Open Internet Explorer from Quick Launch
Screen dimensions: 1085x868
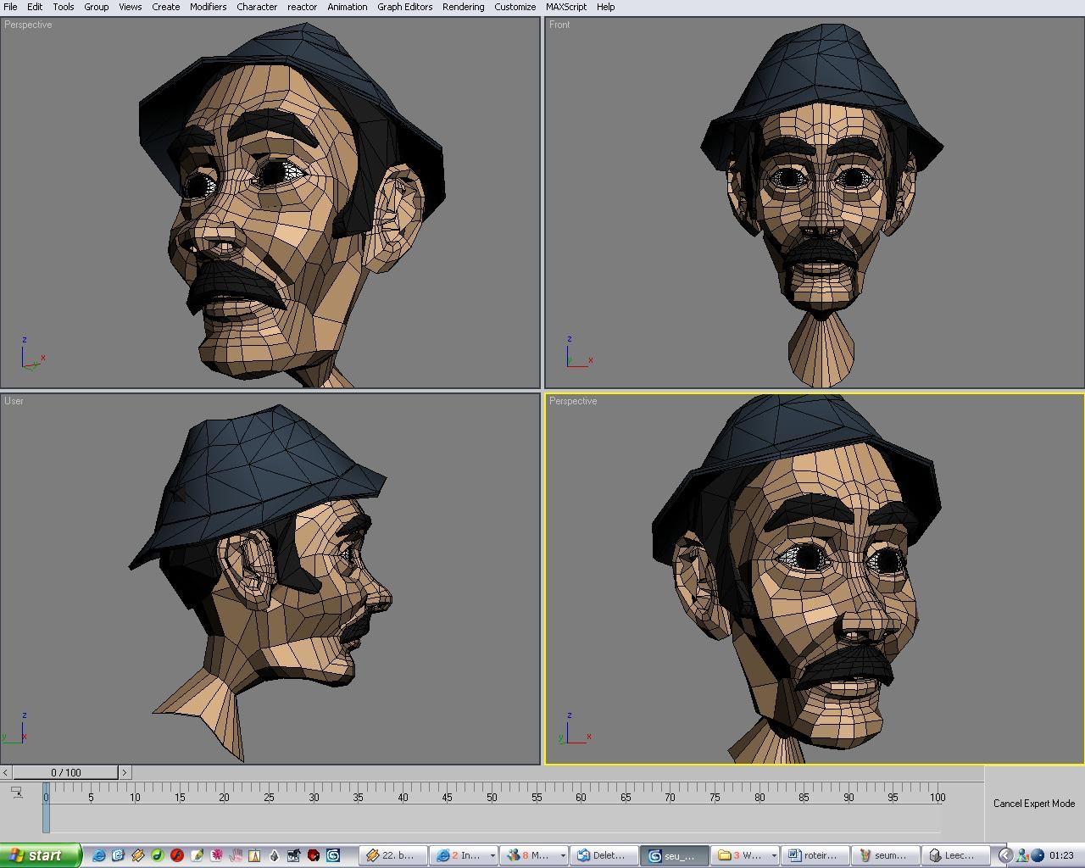99,855
